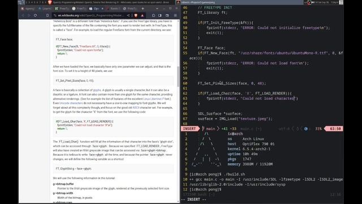Select the first 'FreeTy' tab after Learn

pos(62,8)
